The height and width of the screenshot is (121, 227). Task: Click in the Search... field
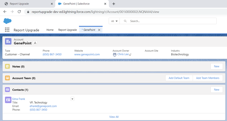click(x=168, y=21)
